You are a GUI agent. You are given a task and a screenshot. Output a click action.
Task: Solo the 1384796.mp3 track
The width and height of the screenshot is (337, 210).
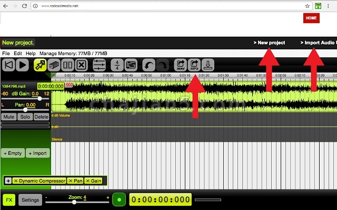click(25, 117)
